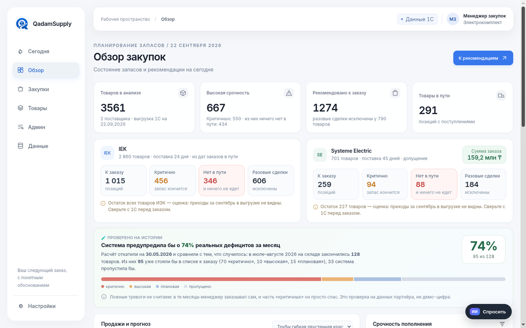This screenshot has height=328, width=526.
Task: Click IEK Критично 456 tile
Action: pos(172,181)
